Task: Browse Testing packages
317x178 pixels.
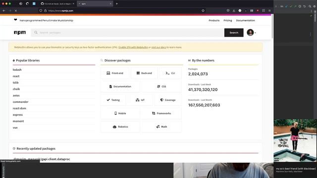Action: [113, 100]
